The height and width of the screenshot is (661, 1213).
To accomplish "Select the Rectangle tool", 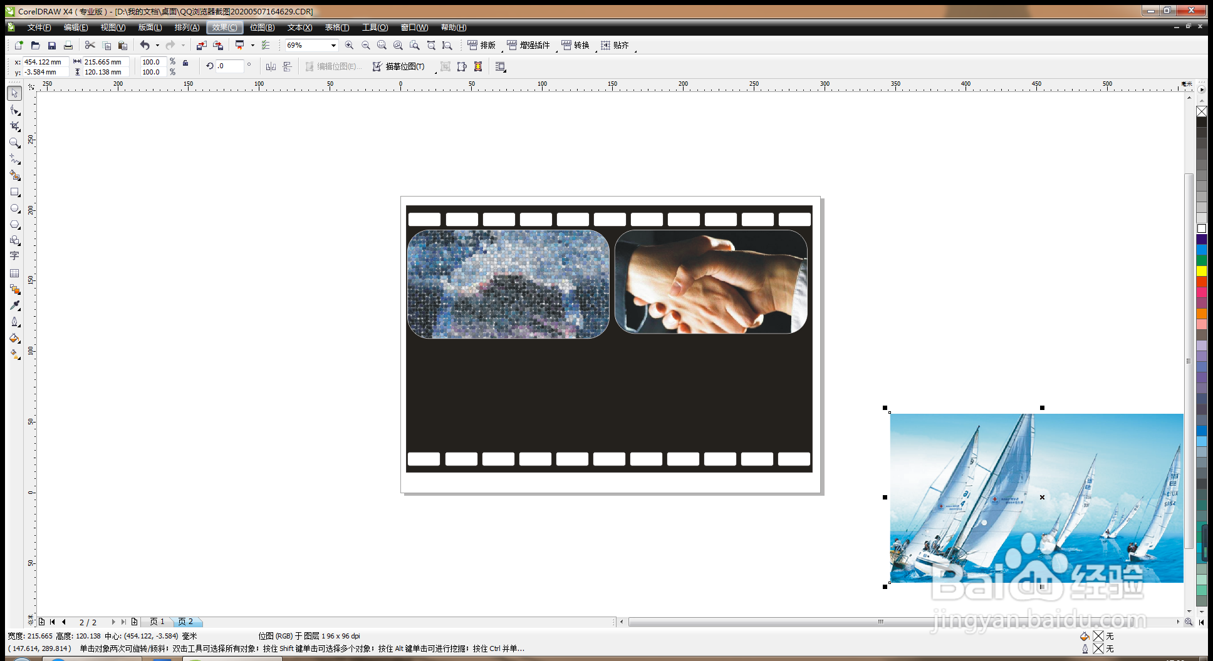I will coord(14,192).
